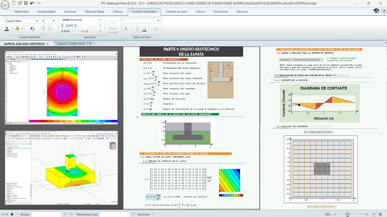Open the Entrada/Salida ribbon tab
Image resolution: width=387 pixels, height=217 pixels.
[x=46, y=11]
